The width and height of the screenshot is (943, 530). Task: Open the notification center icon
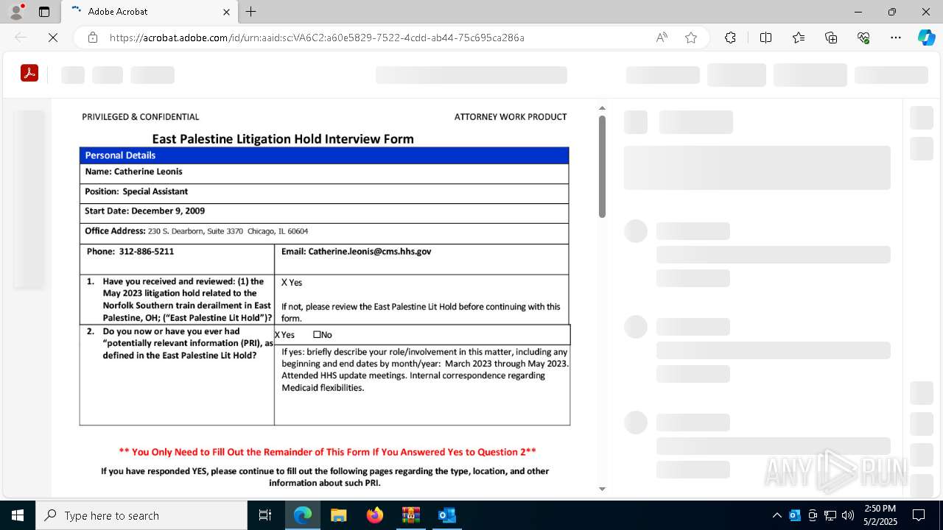point(919,515)
